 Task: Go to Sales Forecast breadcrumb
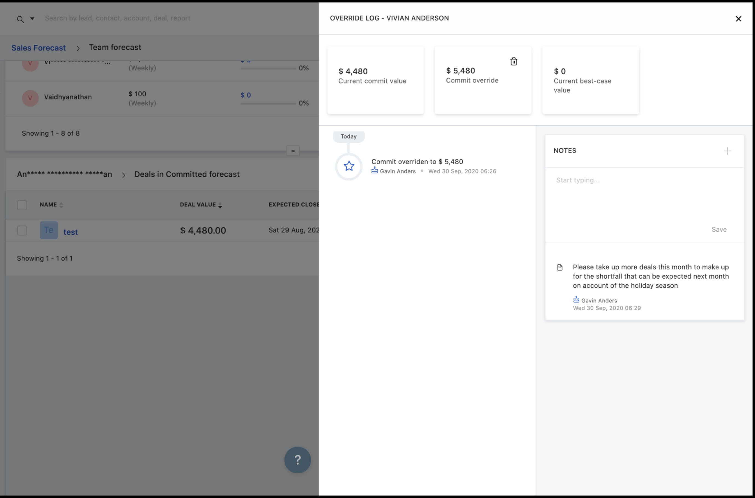click(x=38, y=48)
